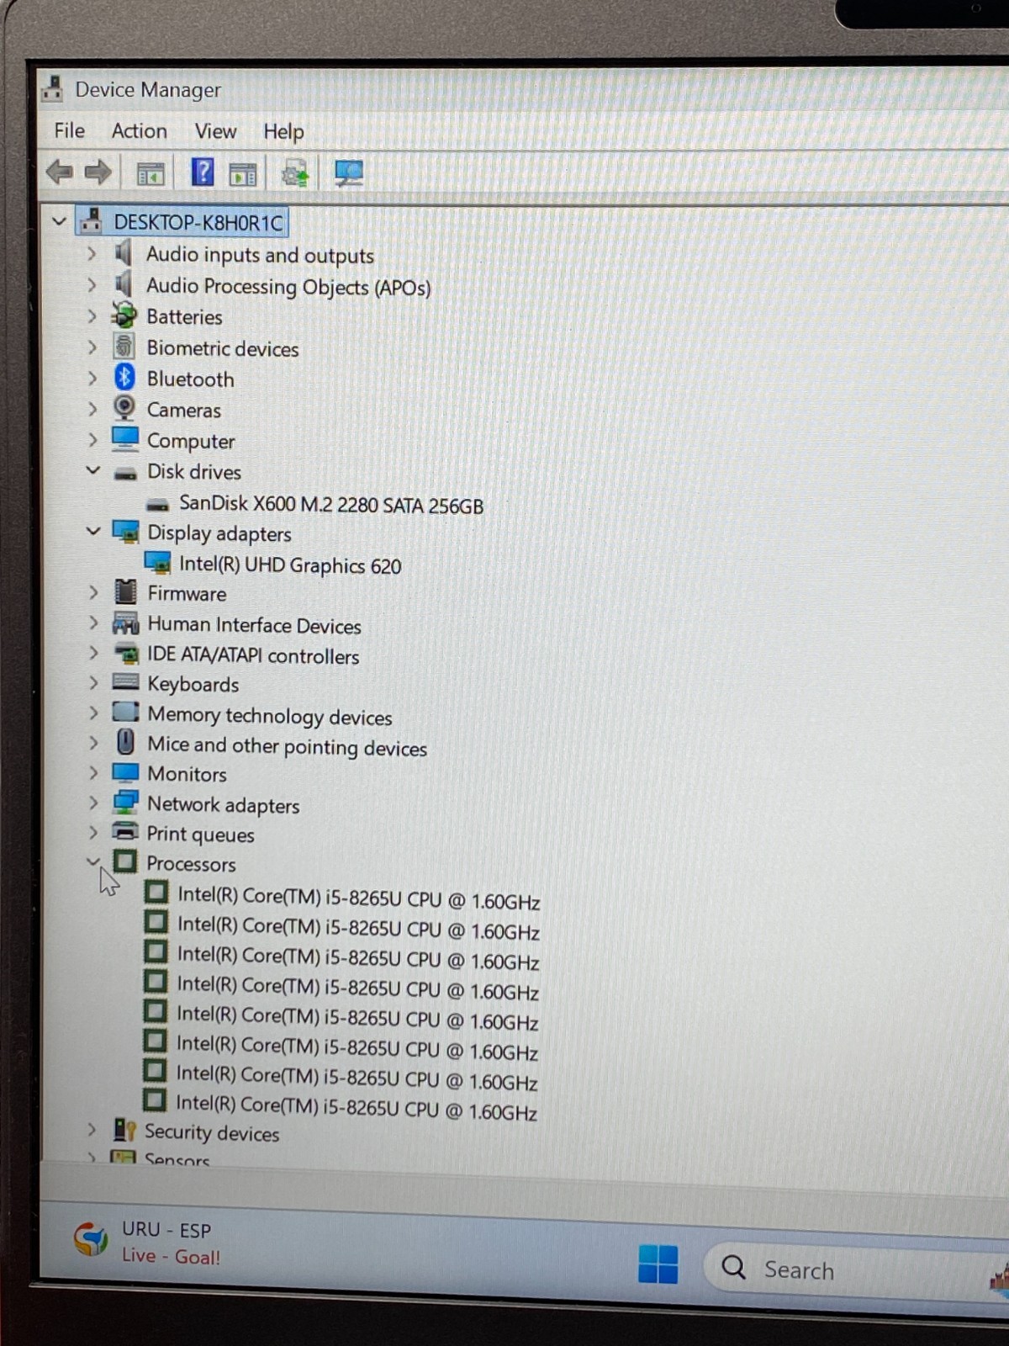
Task: Click the Windows Start button
Action: 658,1264
